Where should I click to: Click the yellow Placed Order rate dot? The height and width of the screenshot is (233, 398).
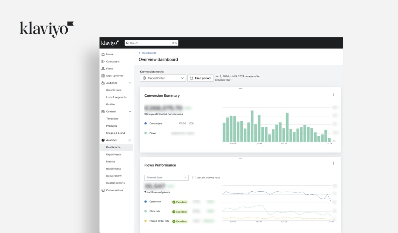146,221
